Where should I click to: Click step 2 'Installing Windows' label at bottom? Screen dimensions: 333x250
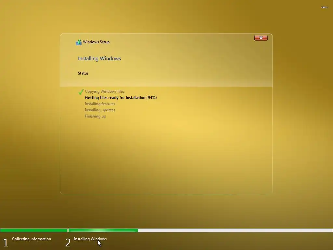[x=90, y=239]
